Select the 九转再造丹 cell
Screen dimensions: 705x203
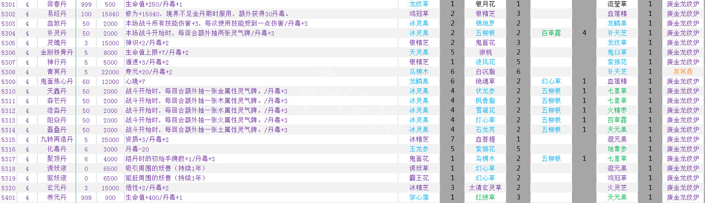(57, 140)
